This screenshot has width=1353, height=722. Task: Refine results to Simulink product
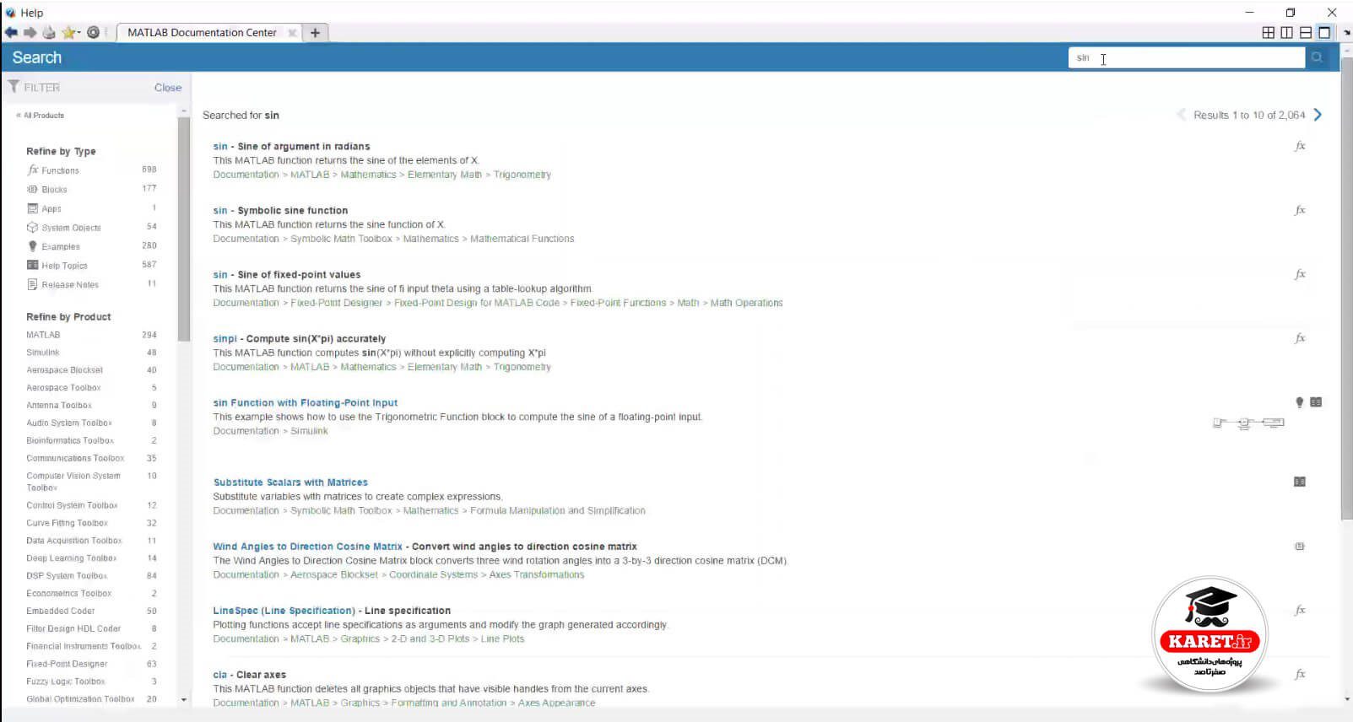click(43, 353)
